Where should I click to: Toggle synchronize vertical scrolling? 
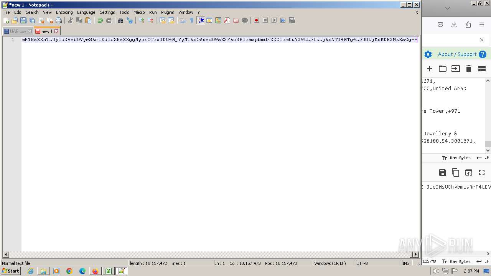click(162, 20)
